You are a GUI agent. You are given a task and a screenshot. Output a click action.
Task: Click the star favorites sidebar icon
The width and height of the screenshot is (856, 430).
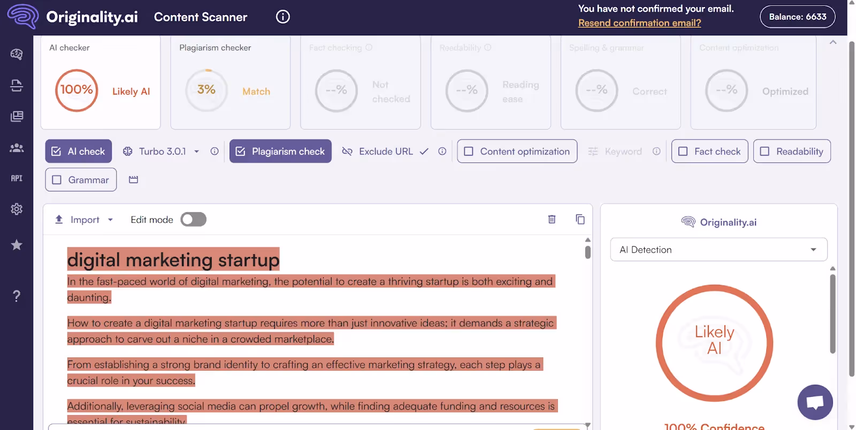[x=17, y=245]
